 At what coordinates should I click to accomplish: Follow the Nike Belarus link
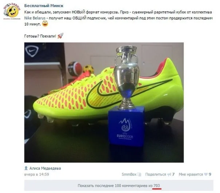pos(35,18)
